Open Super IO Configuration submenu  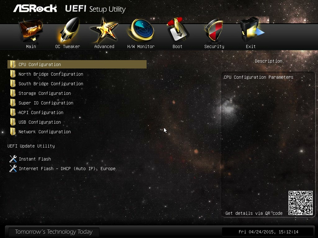coord(46,103)
